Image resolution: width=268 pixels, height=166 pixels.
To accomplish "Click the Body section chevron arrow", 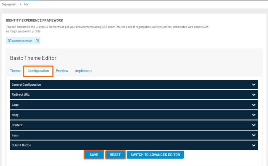I will point(254,115).
